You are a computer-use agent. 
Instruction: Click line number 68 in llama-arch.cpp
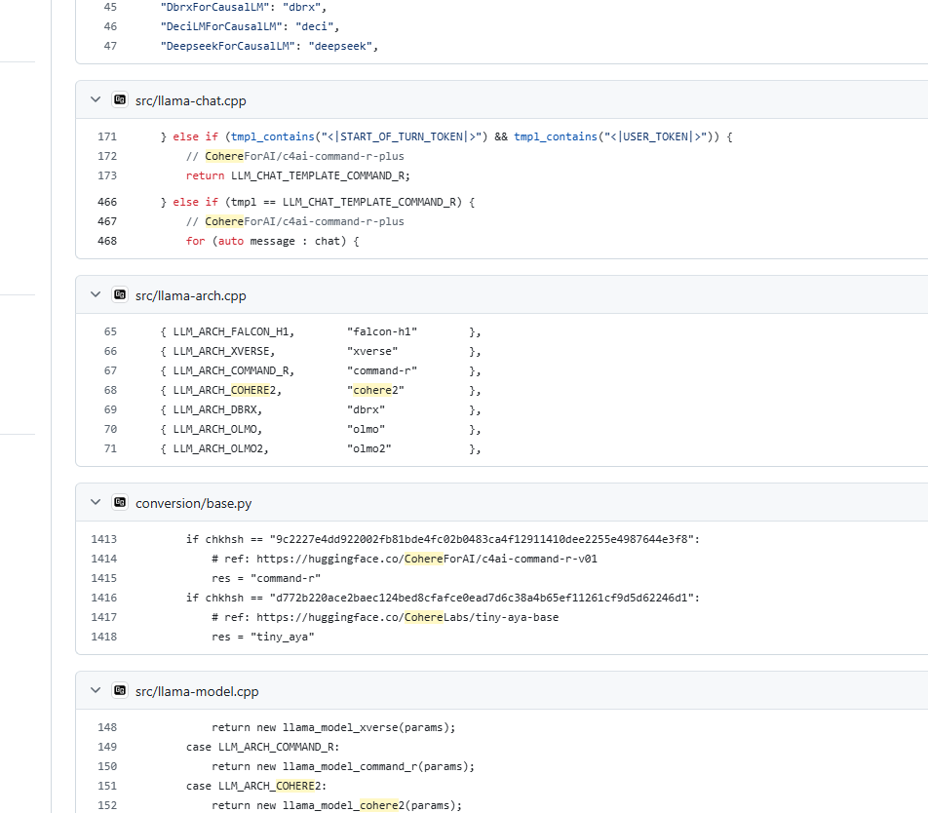(111, 390)
